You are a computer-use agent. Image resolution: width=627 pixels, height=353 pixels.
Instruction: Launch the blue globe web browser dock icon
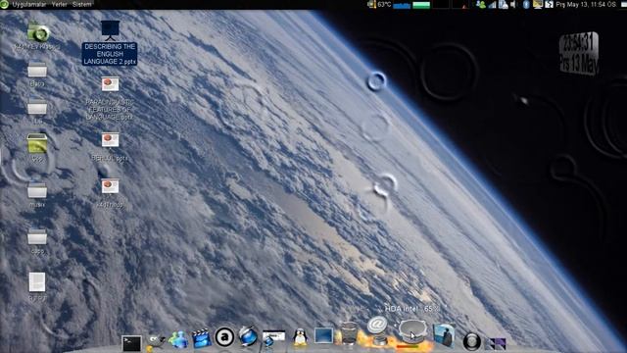[x=248, y=335]
